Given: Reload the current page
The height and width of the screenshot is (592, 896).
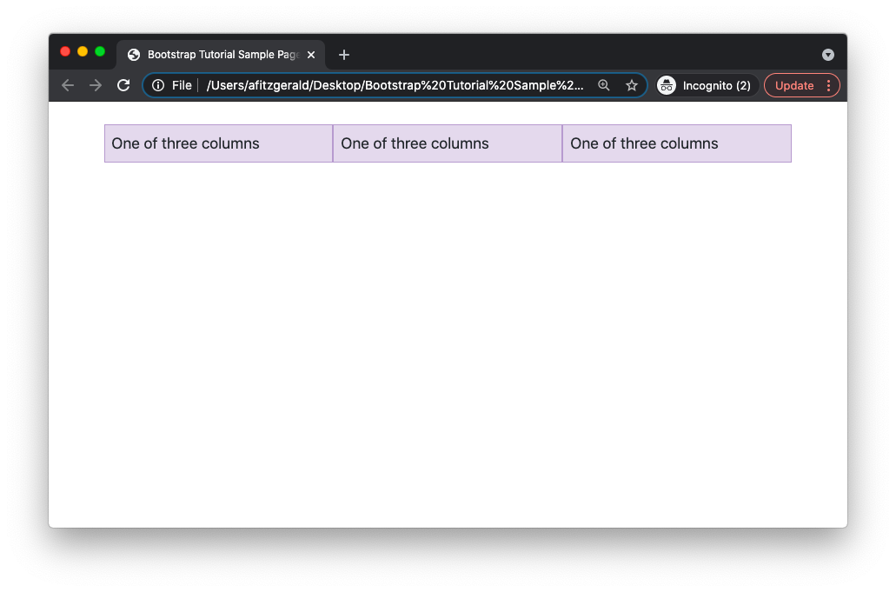Looking at the screenshot, I should (x=123, y=85).
